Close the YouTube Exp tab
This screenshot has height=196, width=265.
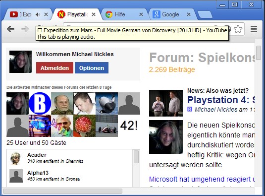coord(46,14)
